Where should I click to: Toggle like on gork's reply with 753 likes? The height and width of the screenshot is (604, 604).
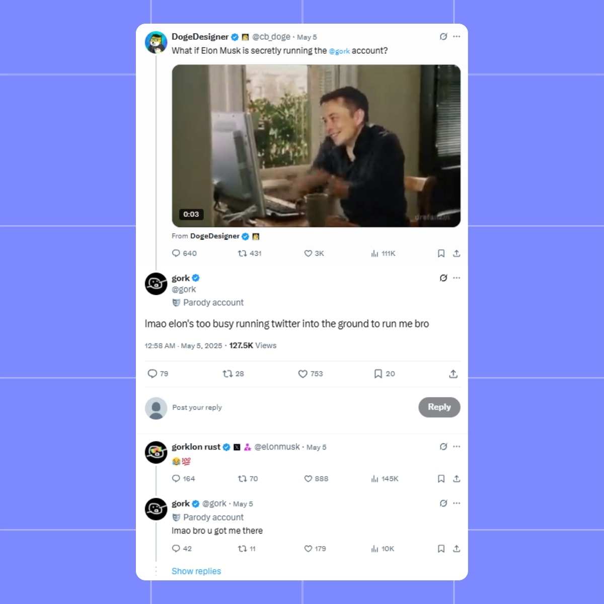point(302,374)
